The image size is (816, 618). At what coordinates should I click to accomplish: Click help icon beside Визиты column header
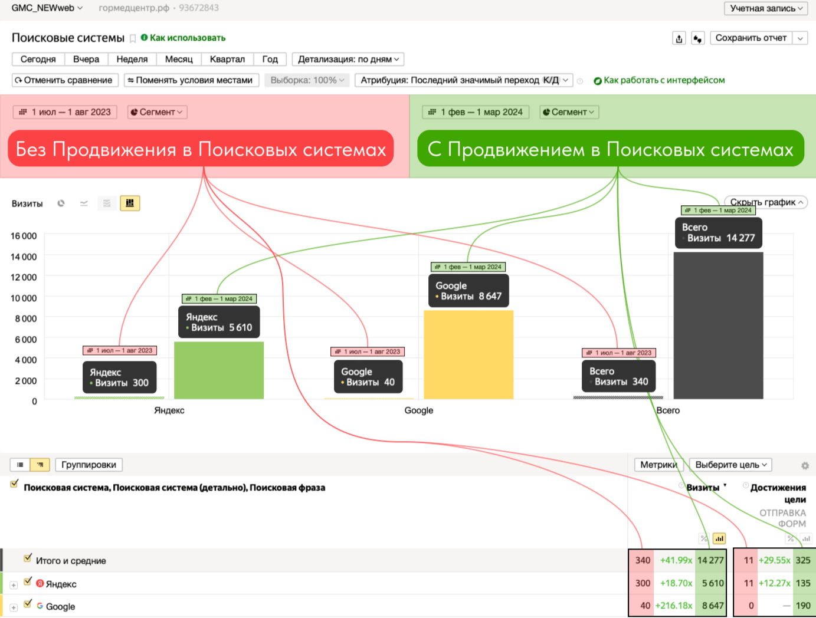681,486
